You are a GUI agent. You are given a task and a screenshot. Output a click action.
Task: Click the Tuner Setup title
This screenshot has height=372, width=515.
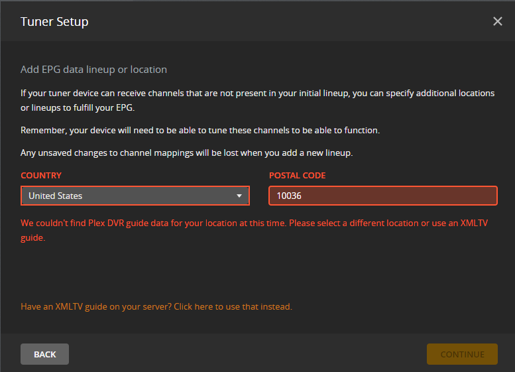pyautogui.click(x=54, y=21)
